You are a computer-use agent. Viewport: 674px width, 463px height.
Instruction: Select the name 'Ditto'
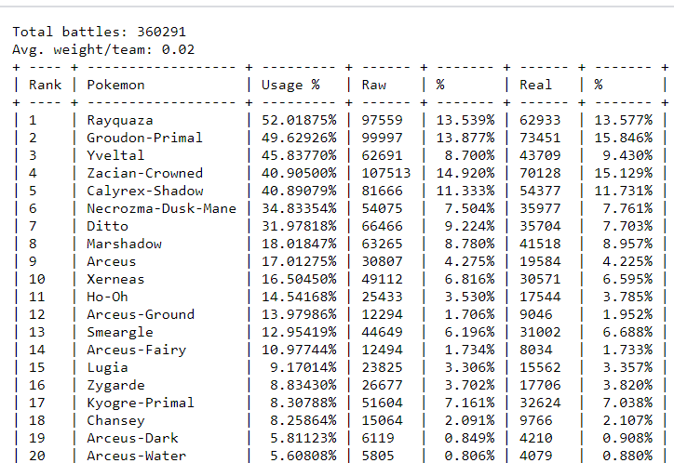pyautogui.click(x=107, y=226)
